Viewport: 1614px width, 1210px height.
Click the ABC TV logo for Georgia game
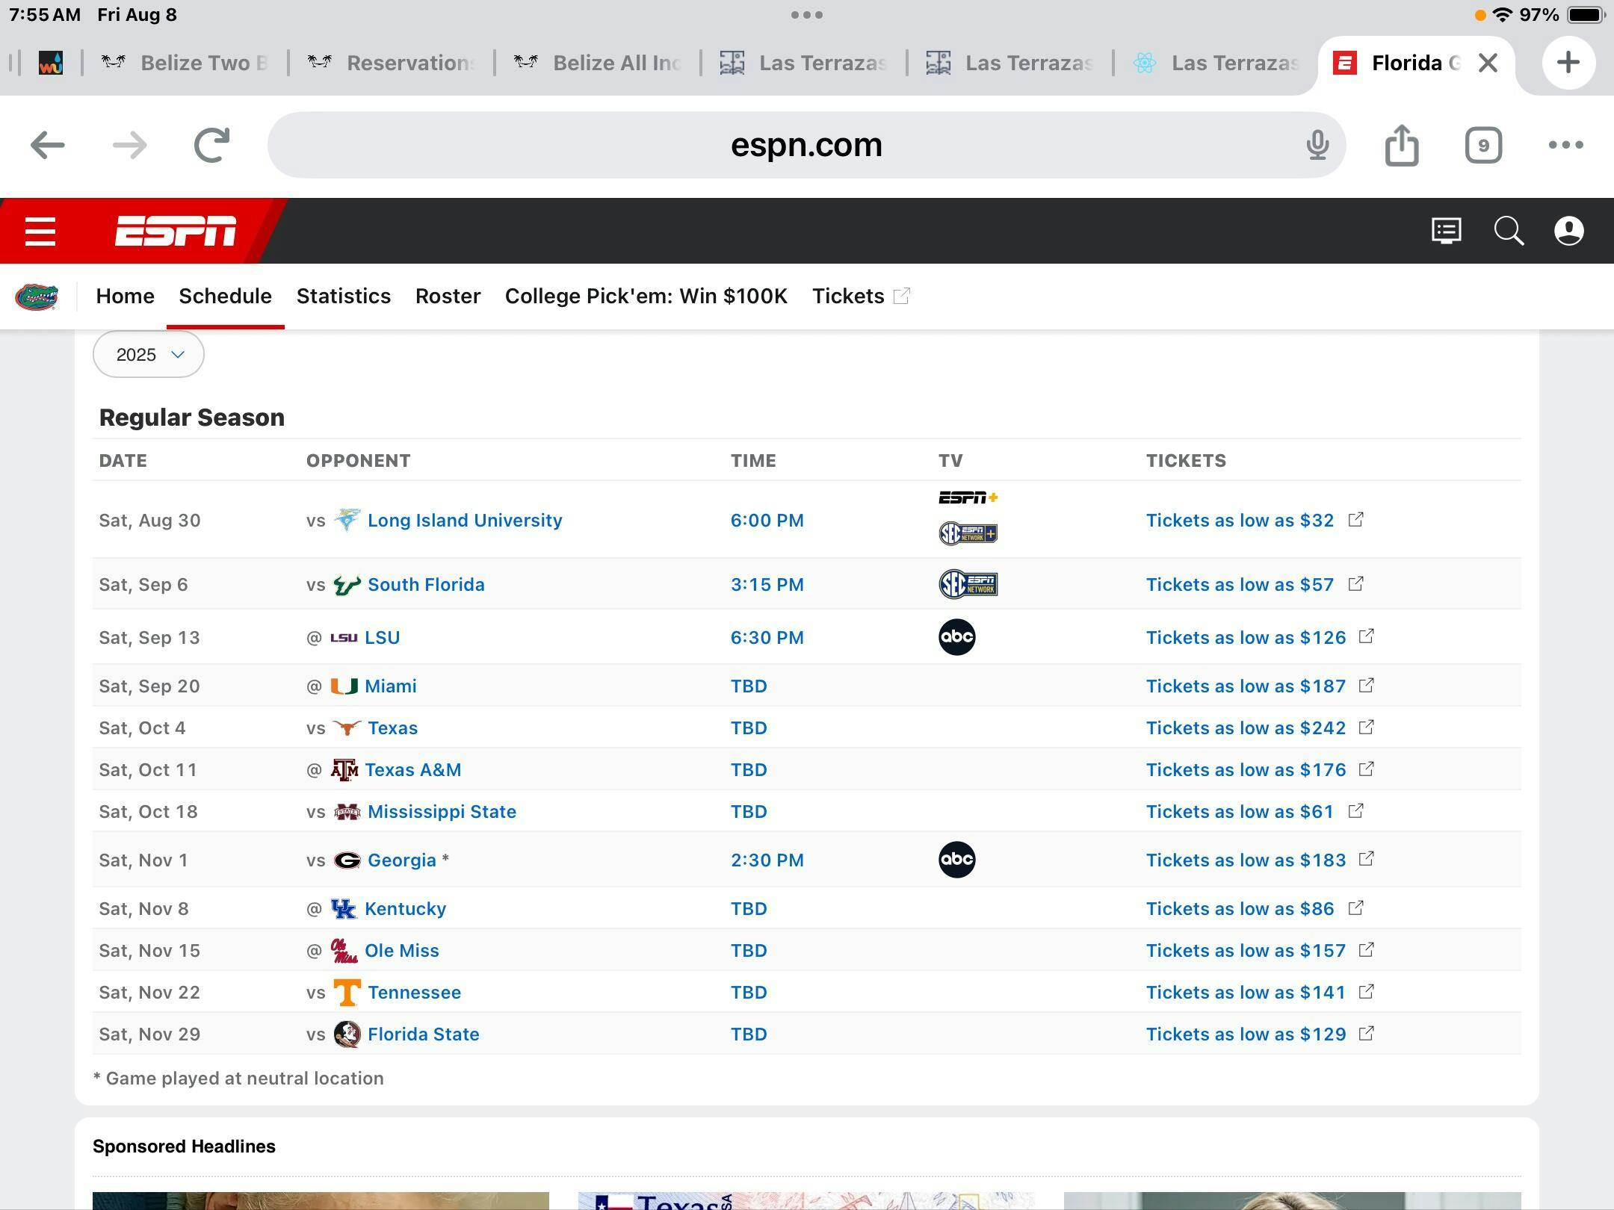[956, 860]
